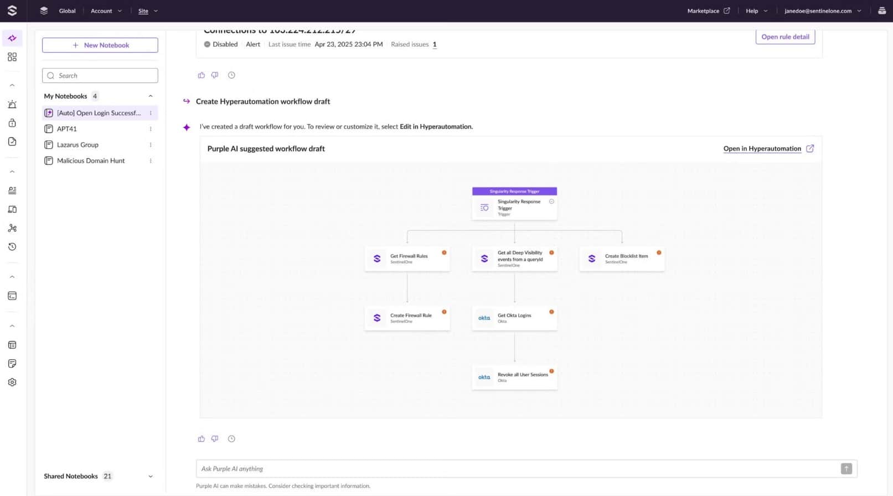Click Open rule detail button

click(785, 37)
